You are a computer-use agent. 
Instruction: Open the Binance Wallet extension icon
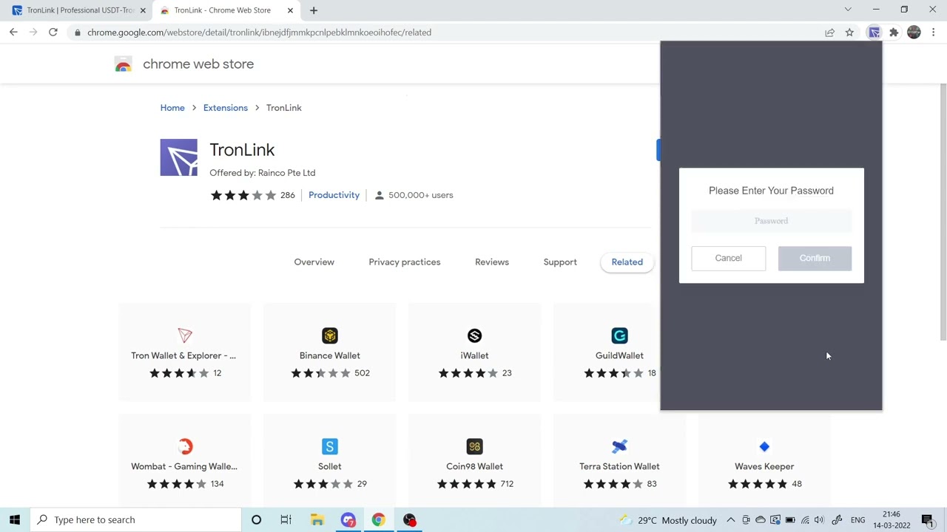[330, 335]
